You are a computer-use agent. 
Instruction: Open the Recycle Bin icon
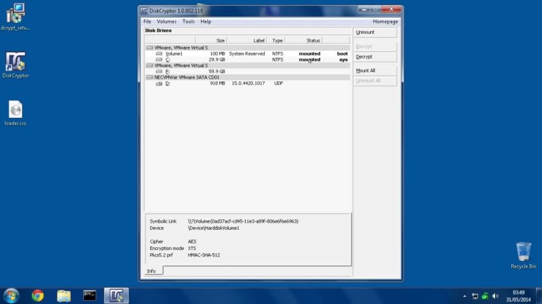523,255
